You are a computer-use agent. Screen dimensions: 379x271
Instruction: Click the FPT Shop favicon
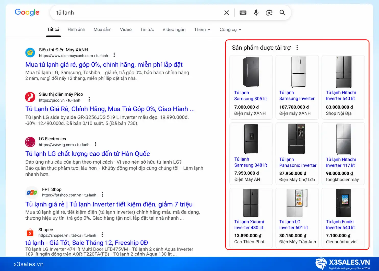(32, 193)
